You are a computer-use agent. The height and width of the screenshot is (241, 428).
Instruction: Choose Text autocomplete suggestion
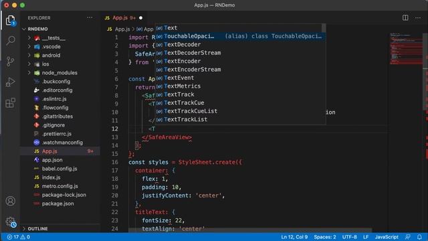click(239, 28)
